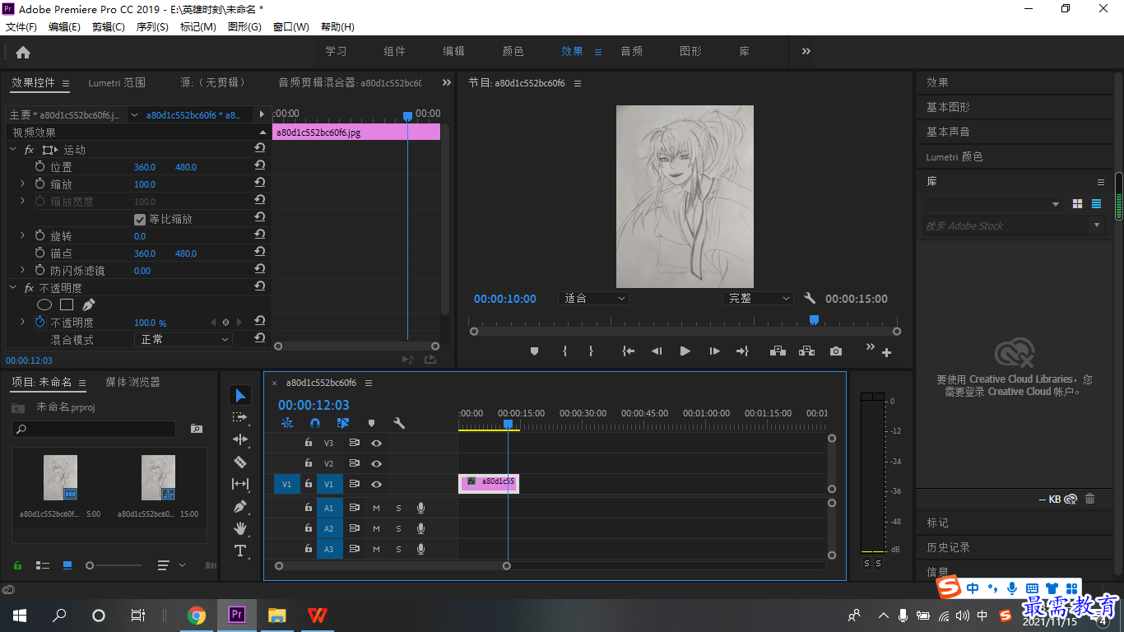Screen dimensions: 1124x632
Task: Click Go to In point button
Action: pyautogui.click(x=629, y=351)
